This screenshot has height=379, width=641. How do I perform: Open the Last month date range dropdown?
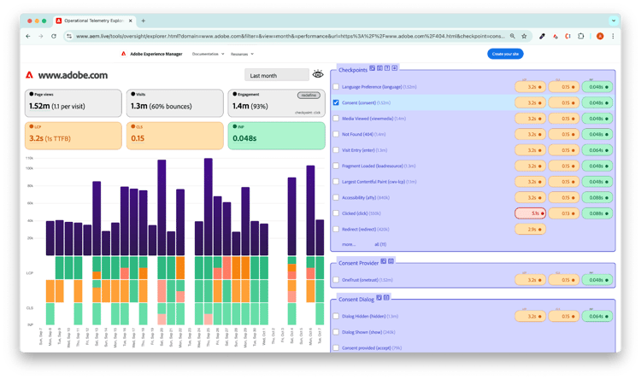(275, 75)
